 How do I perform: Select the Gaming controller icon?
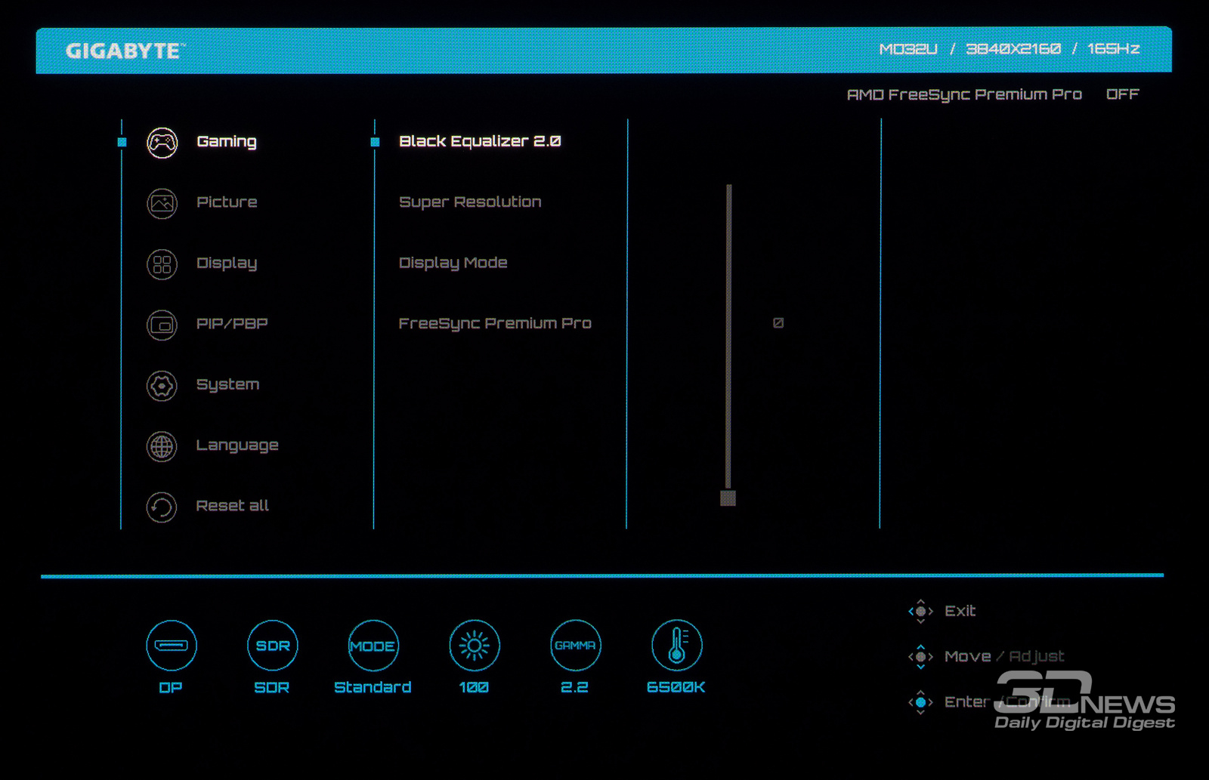pos(162,143)
